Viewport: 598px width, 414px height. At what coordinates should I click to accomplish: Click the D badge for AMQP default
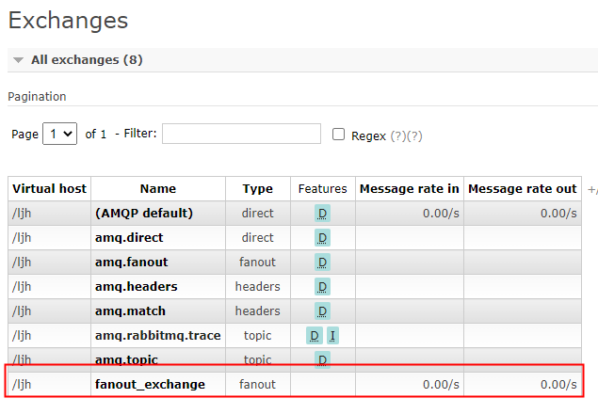(322, 214)
